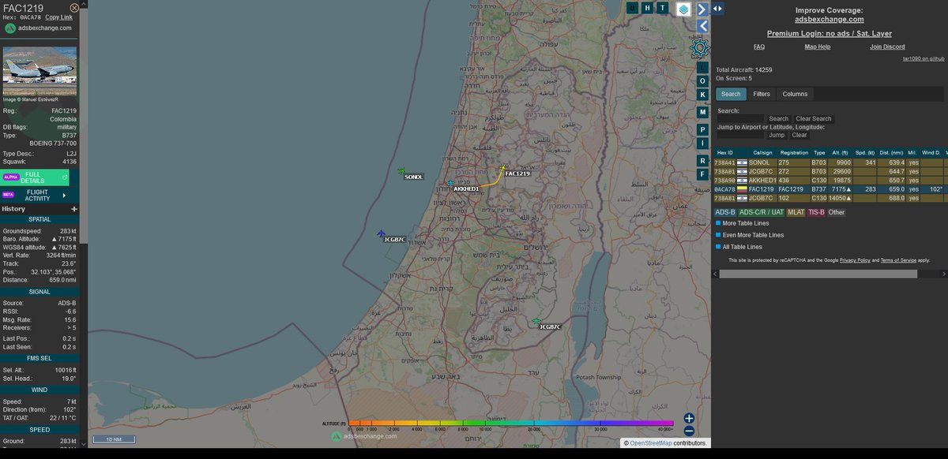Click the Clear button next to Jump

pos(799,135)
